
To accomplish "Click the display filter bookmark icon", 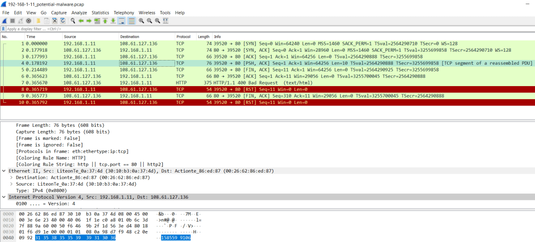I will coord(3,29).
